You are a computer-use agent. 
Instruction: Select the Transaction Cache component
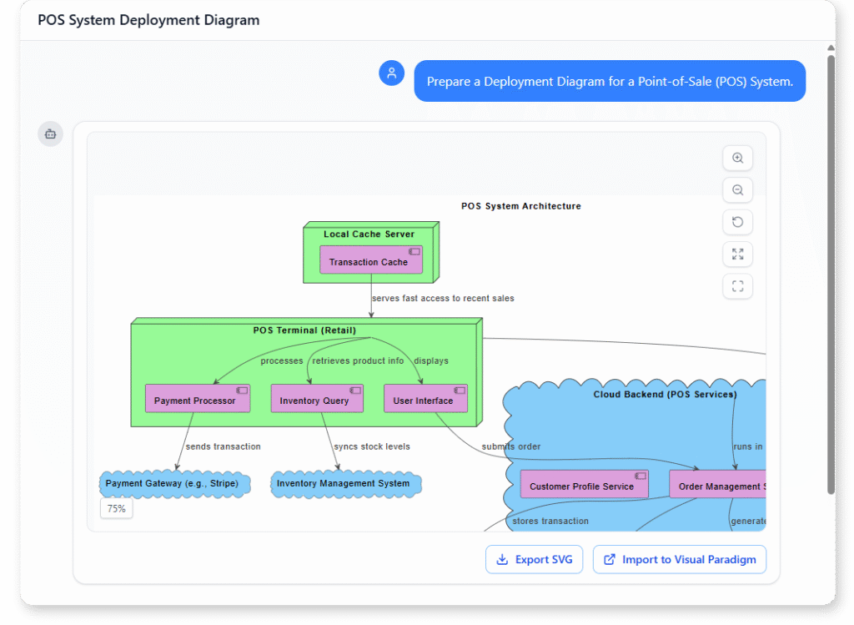click(x=370, y=260)
